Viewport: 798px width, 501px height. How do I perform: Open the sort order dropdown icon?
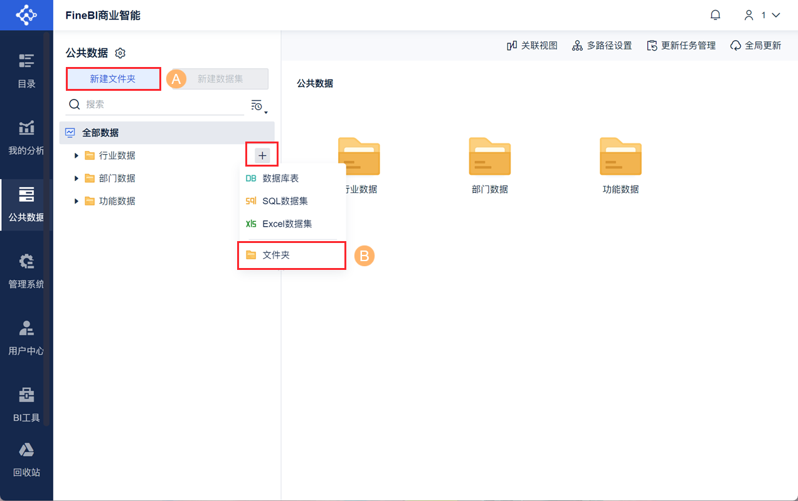click(259, 106)
